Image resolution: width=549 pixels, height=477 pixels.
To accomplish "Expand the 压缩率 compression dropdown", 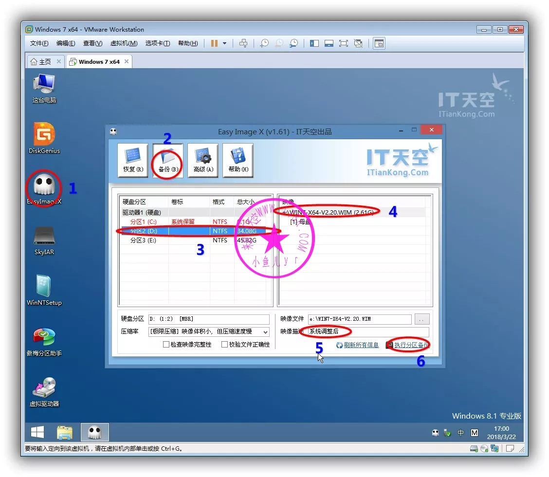I will (x=265, y=332).
